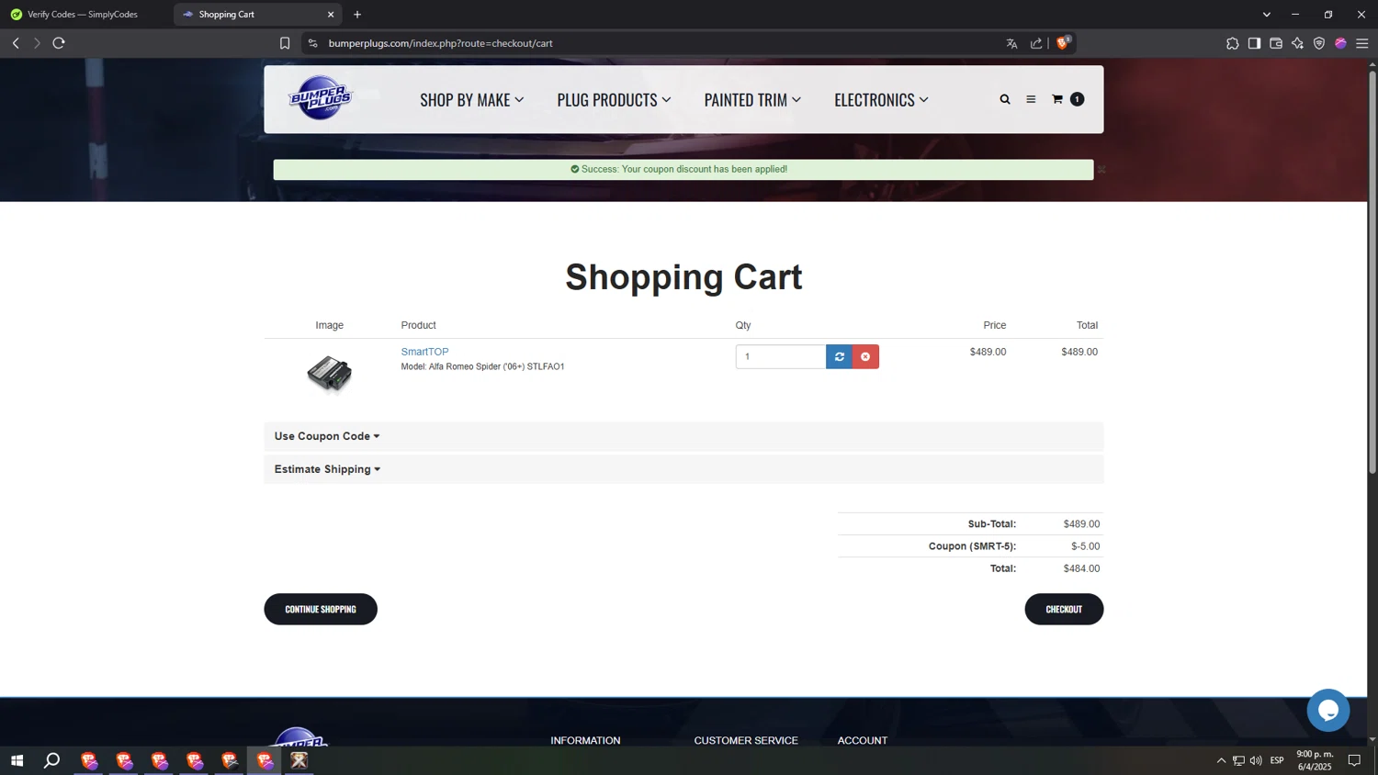Reload the page with refresh icon
Viewport: 1378px width, 775px height.
point(59,43)
